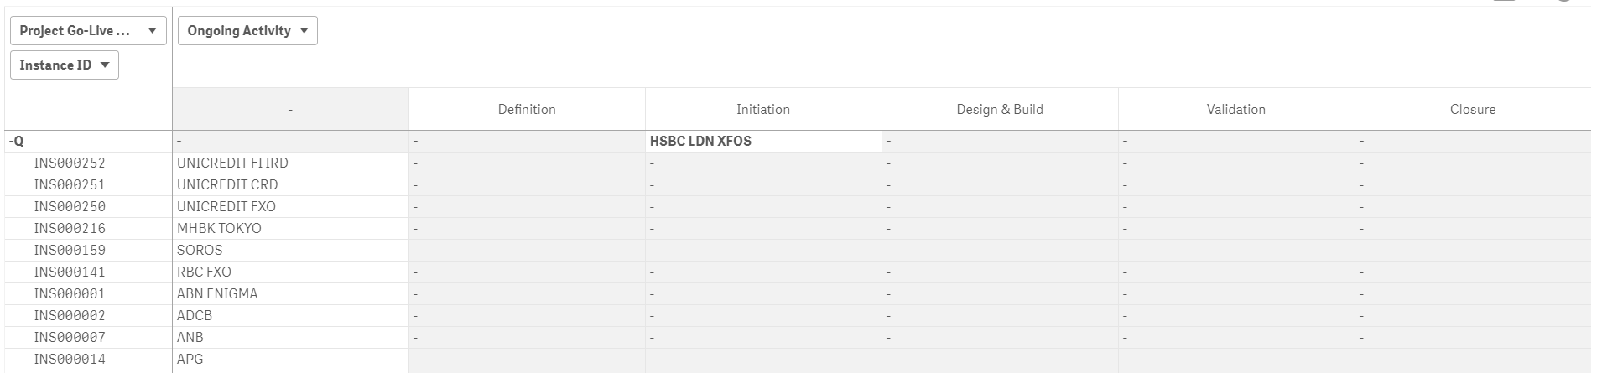Select the Closure column header
1602x373 pixels.
click(1473, 110)
